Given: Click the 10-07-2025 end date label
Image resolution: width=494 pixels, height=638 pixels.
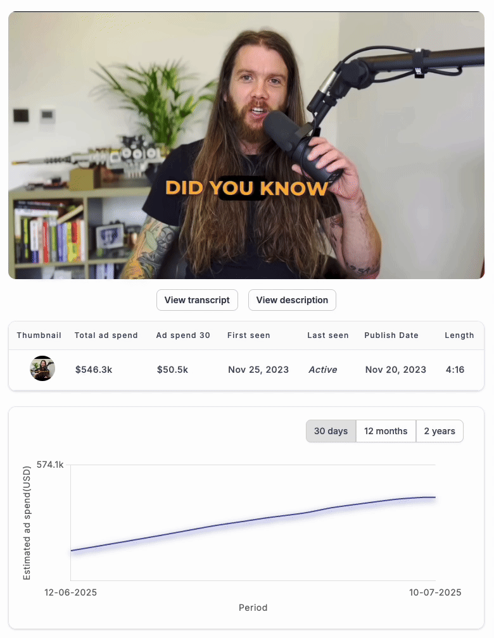Looking at the screenshot, I should point(435,592).
